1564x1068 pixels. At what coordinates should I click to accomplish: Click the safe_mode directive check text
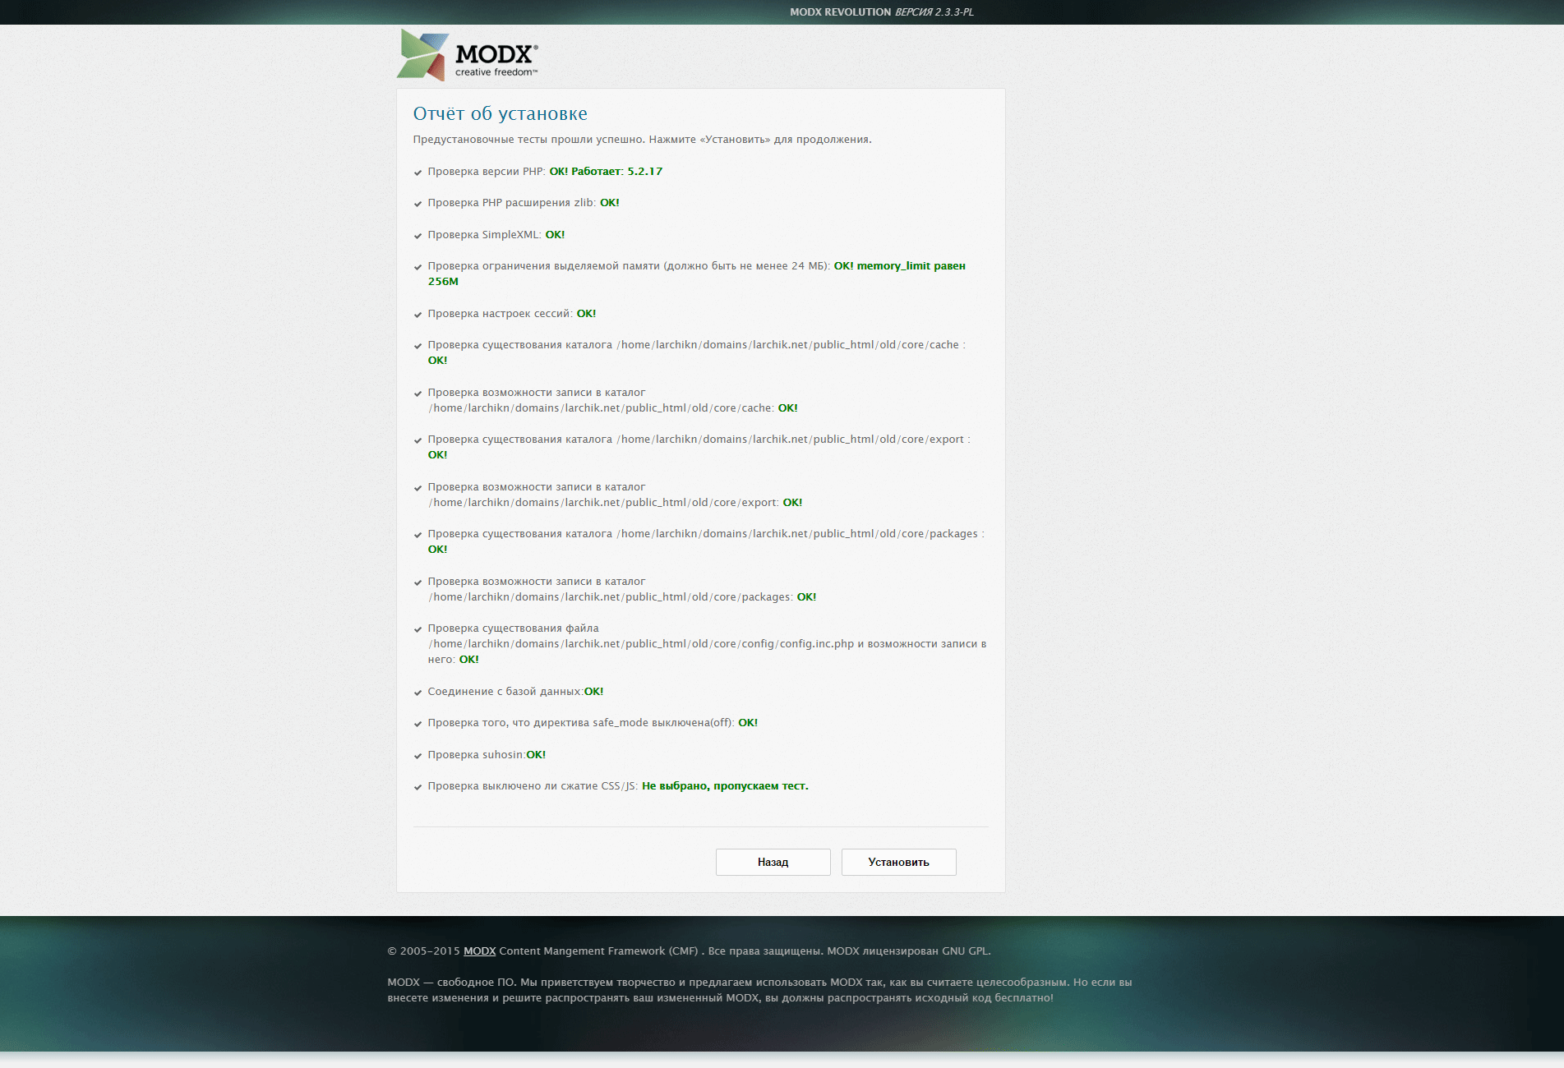click(580, 722)
